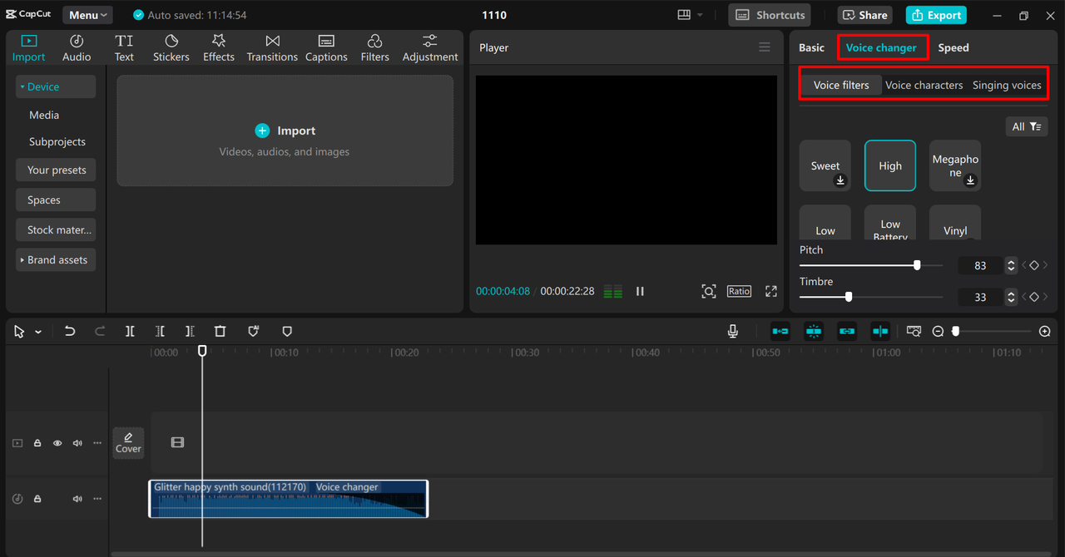Open the timeline preview zoom-fit icon
Screen dimensions: 1065x557
914,331
